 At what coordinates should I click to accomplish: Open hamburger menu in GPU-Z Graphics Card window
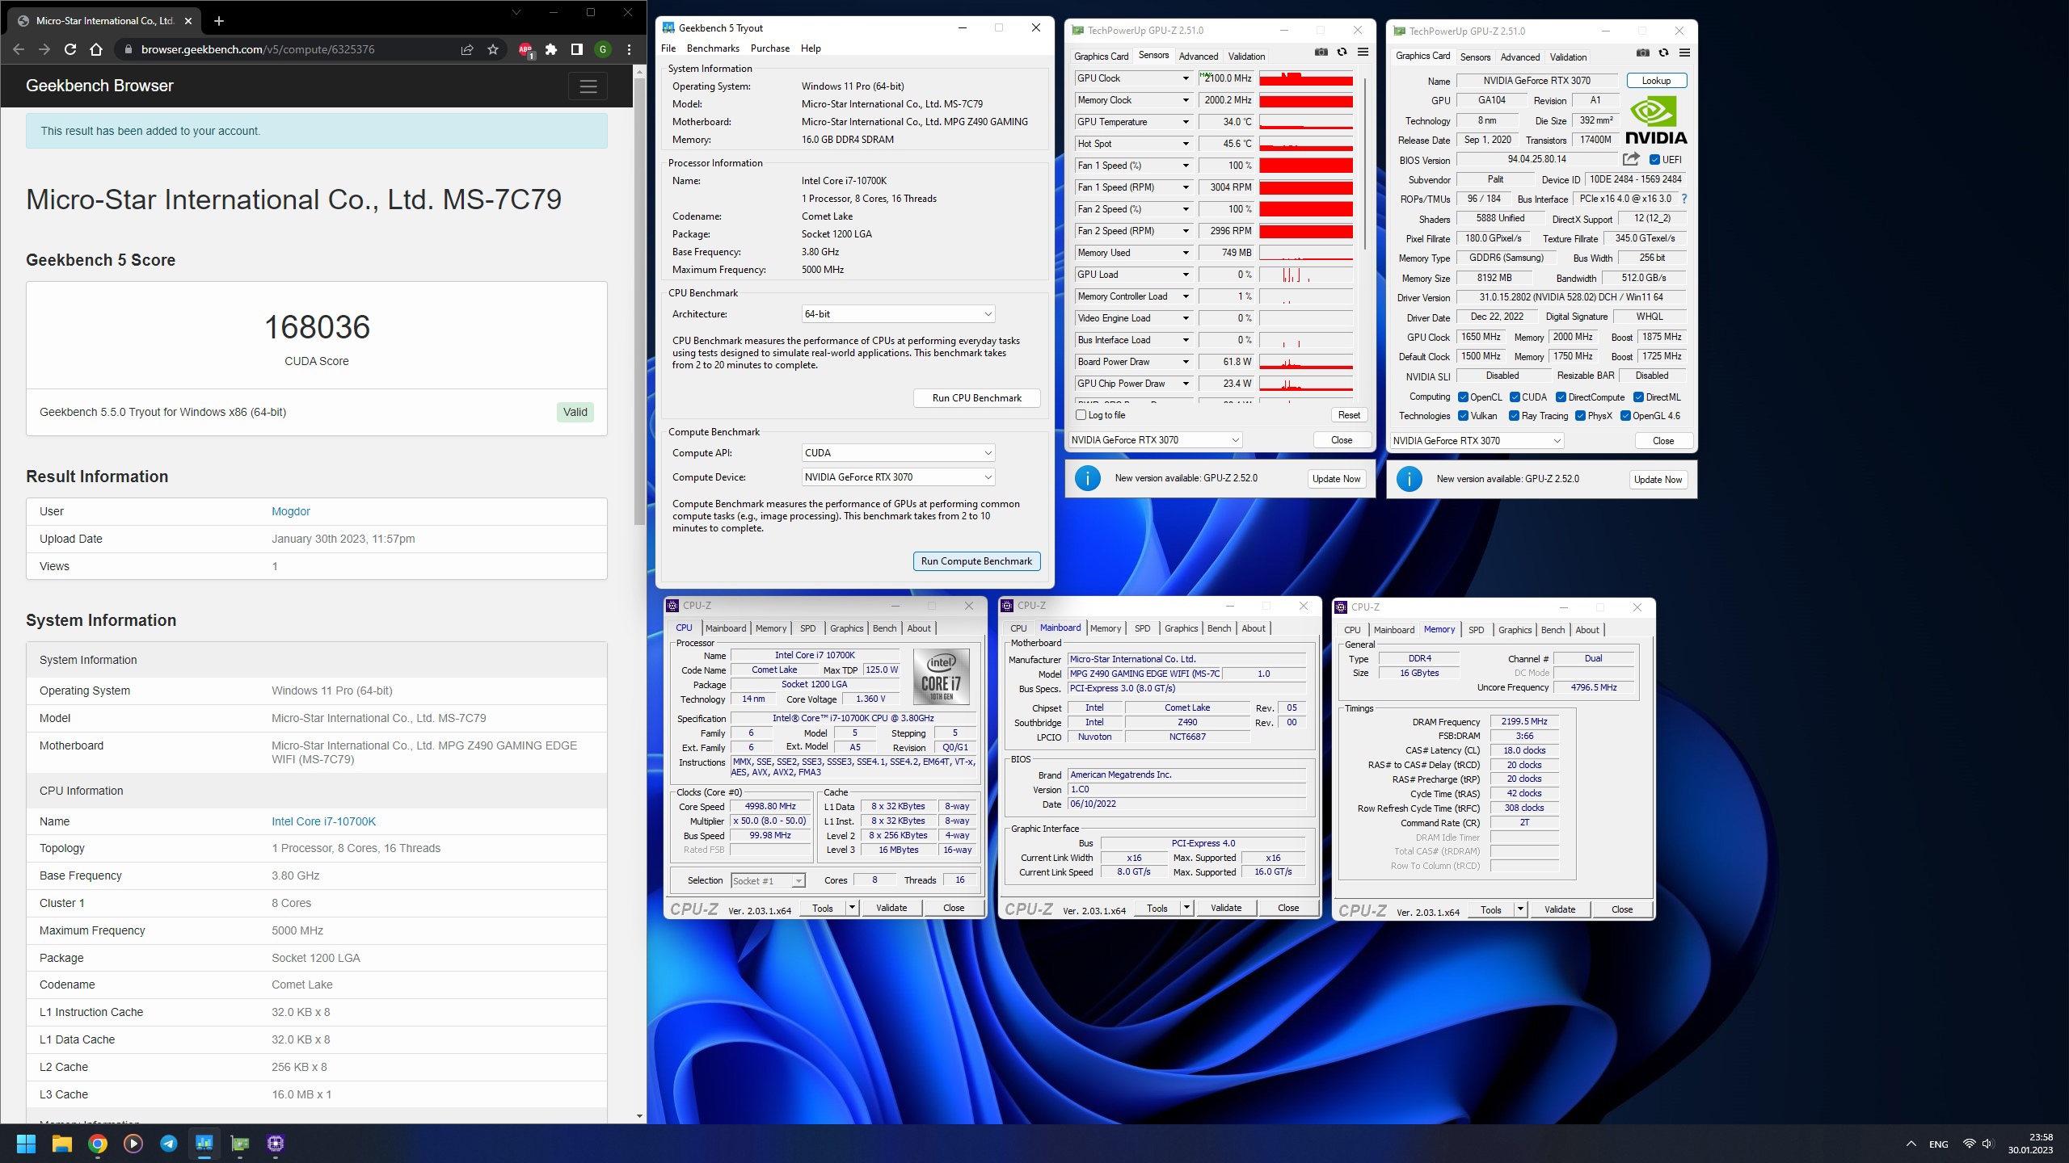tap(1684, 53)
